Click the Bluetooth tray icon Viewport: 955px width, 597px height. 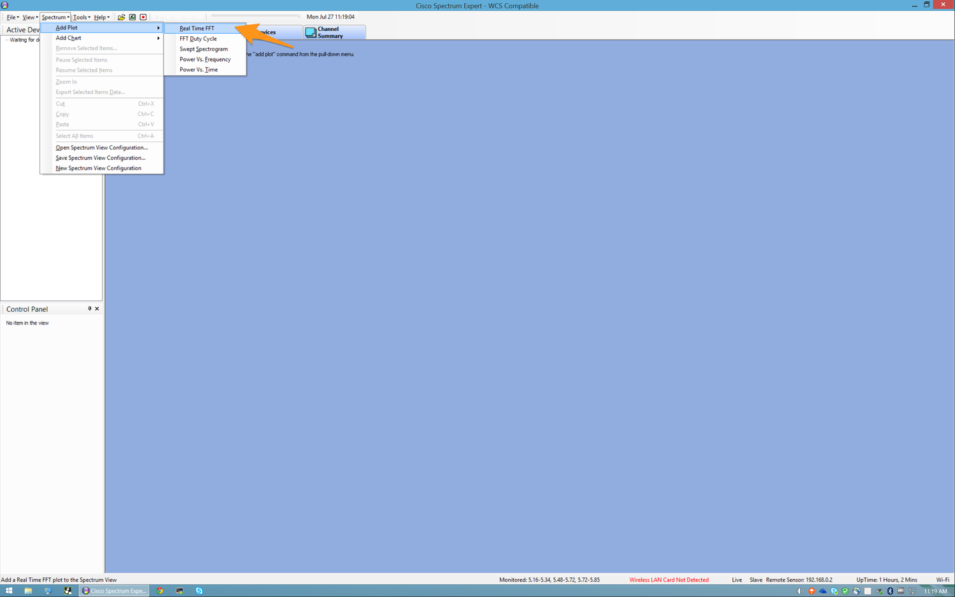tap(890, 591)
